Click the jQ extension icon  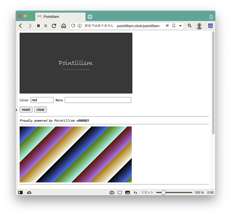pos(210,26)
